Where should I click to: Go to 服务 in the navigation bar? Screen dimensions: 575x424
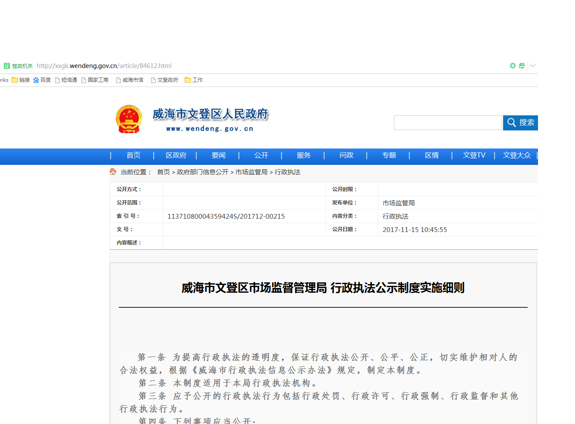point(303,155)
